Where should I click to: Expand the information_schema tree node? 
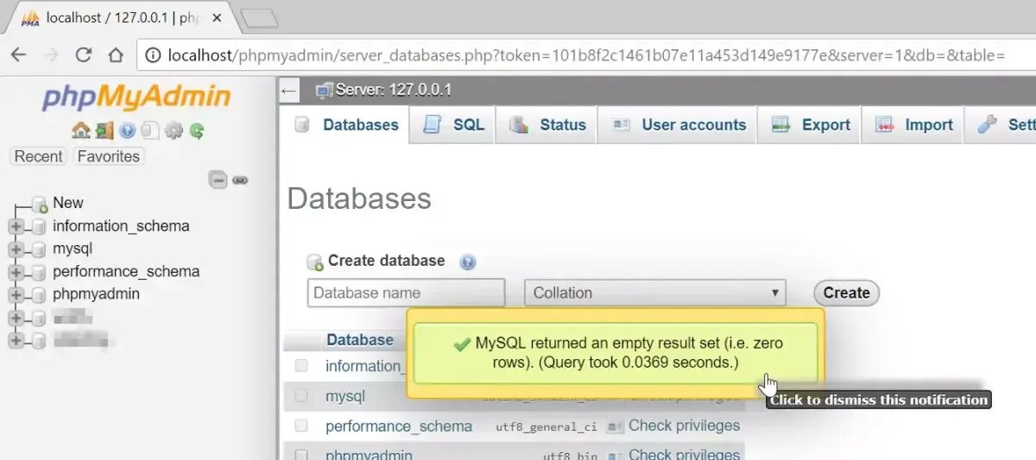(x=15, y=226)
